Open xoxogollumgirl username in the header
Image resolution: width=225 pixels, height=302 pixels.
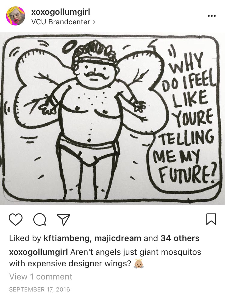(60, 12)
